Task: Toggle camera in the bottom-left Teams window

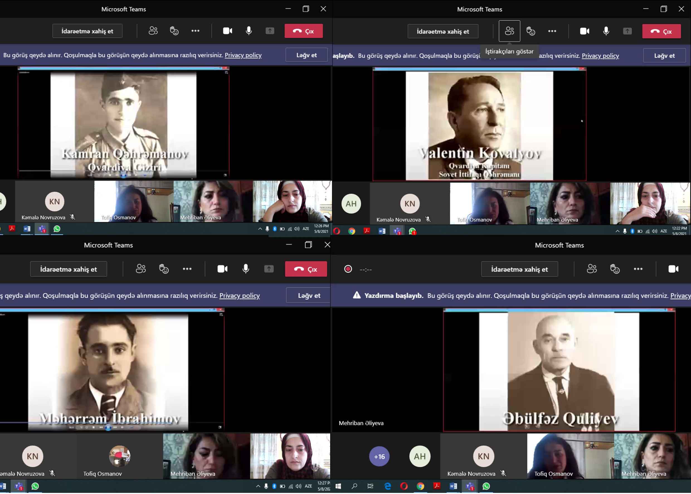Action: pos(222,268)
